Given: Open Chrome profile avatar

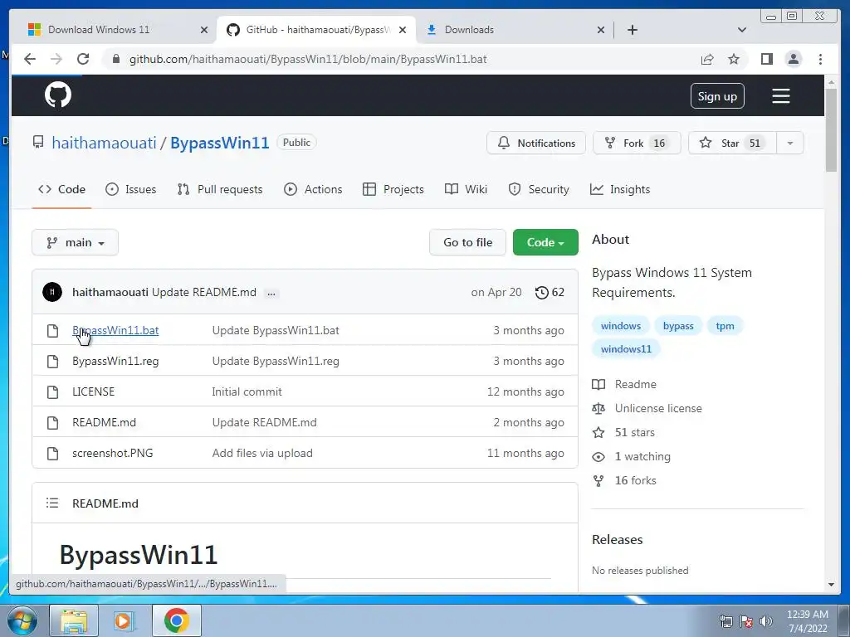Looking at the screenshot, I should tap(793, 59).
